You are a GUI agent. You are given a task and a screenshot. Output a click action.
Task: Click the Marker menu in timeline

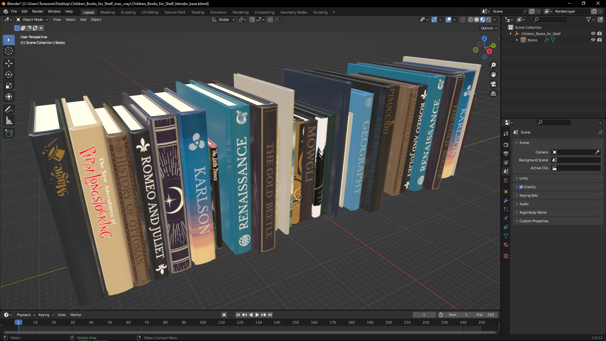tap(76, 315)
